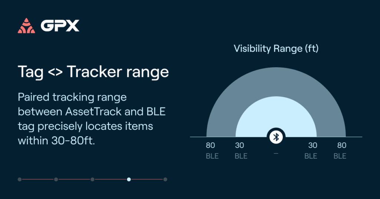Screen dimensions: 380x199
Task: Select the second progress dot
Action: (56, 179)
